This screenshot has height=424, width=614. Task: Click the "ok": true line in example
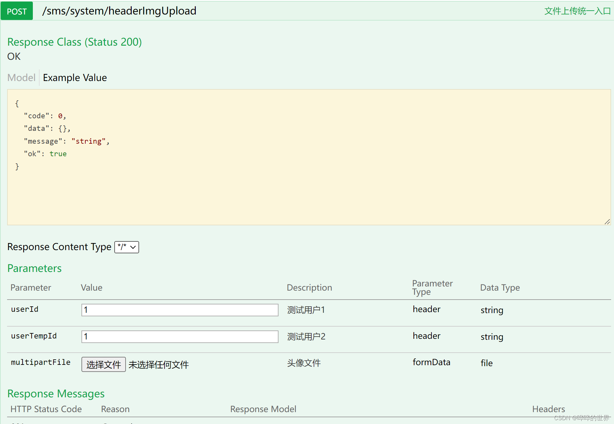pyautogui.click(x=45, y=154)
